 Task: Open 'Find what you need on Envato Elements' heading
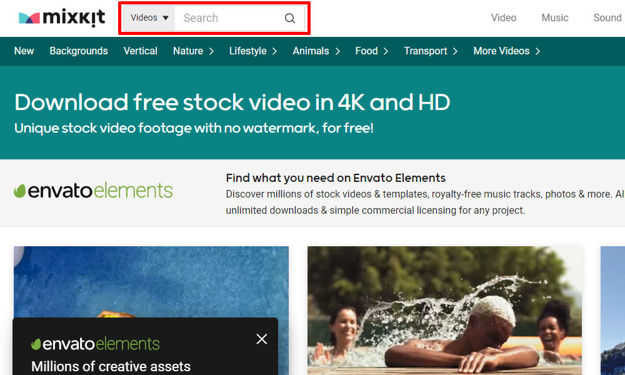(336, 177)
